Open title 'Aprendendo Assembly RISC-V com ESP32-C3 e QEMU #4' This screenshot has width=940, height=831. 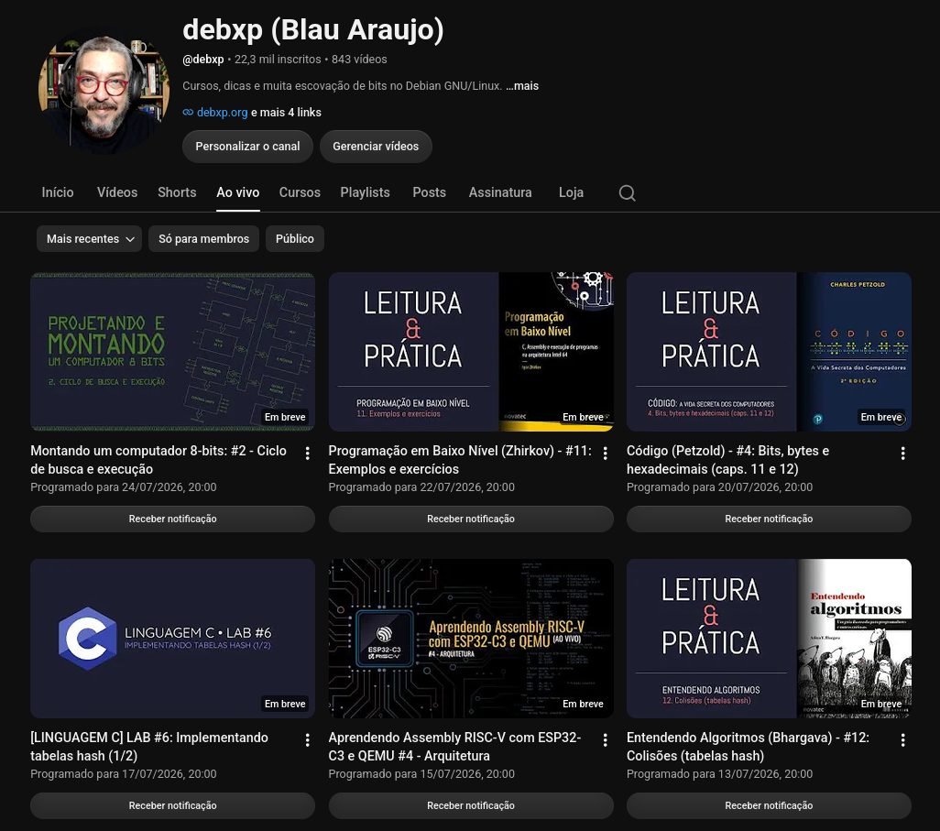tap(454, 747)
